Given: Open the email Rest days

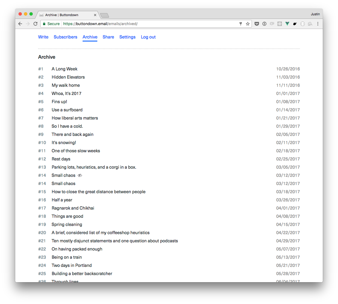Looking at the screenshot, I should point(61,159).
